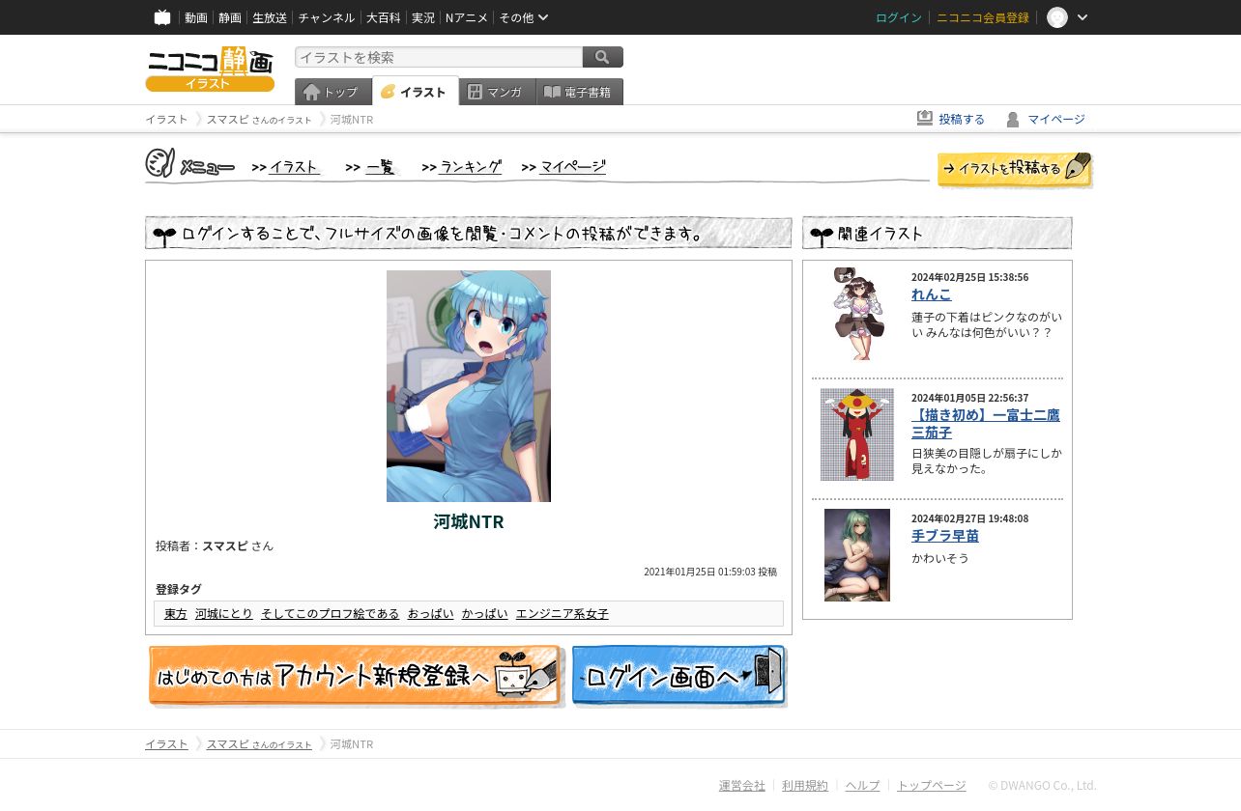The image size is (1241, 811).
Task: Open poster スマスピ profile link
Action: [225, 545]
